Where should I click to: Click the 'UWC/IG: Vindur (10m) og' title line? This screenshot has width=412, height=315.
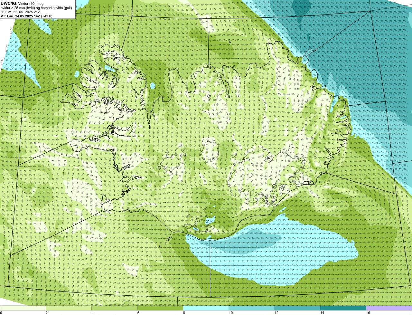click(22, 3)
